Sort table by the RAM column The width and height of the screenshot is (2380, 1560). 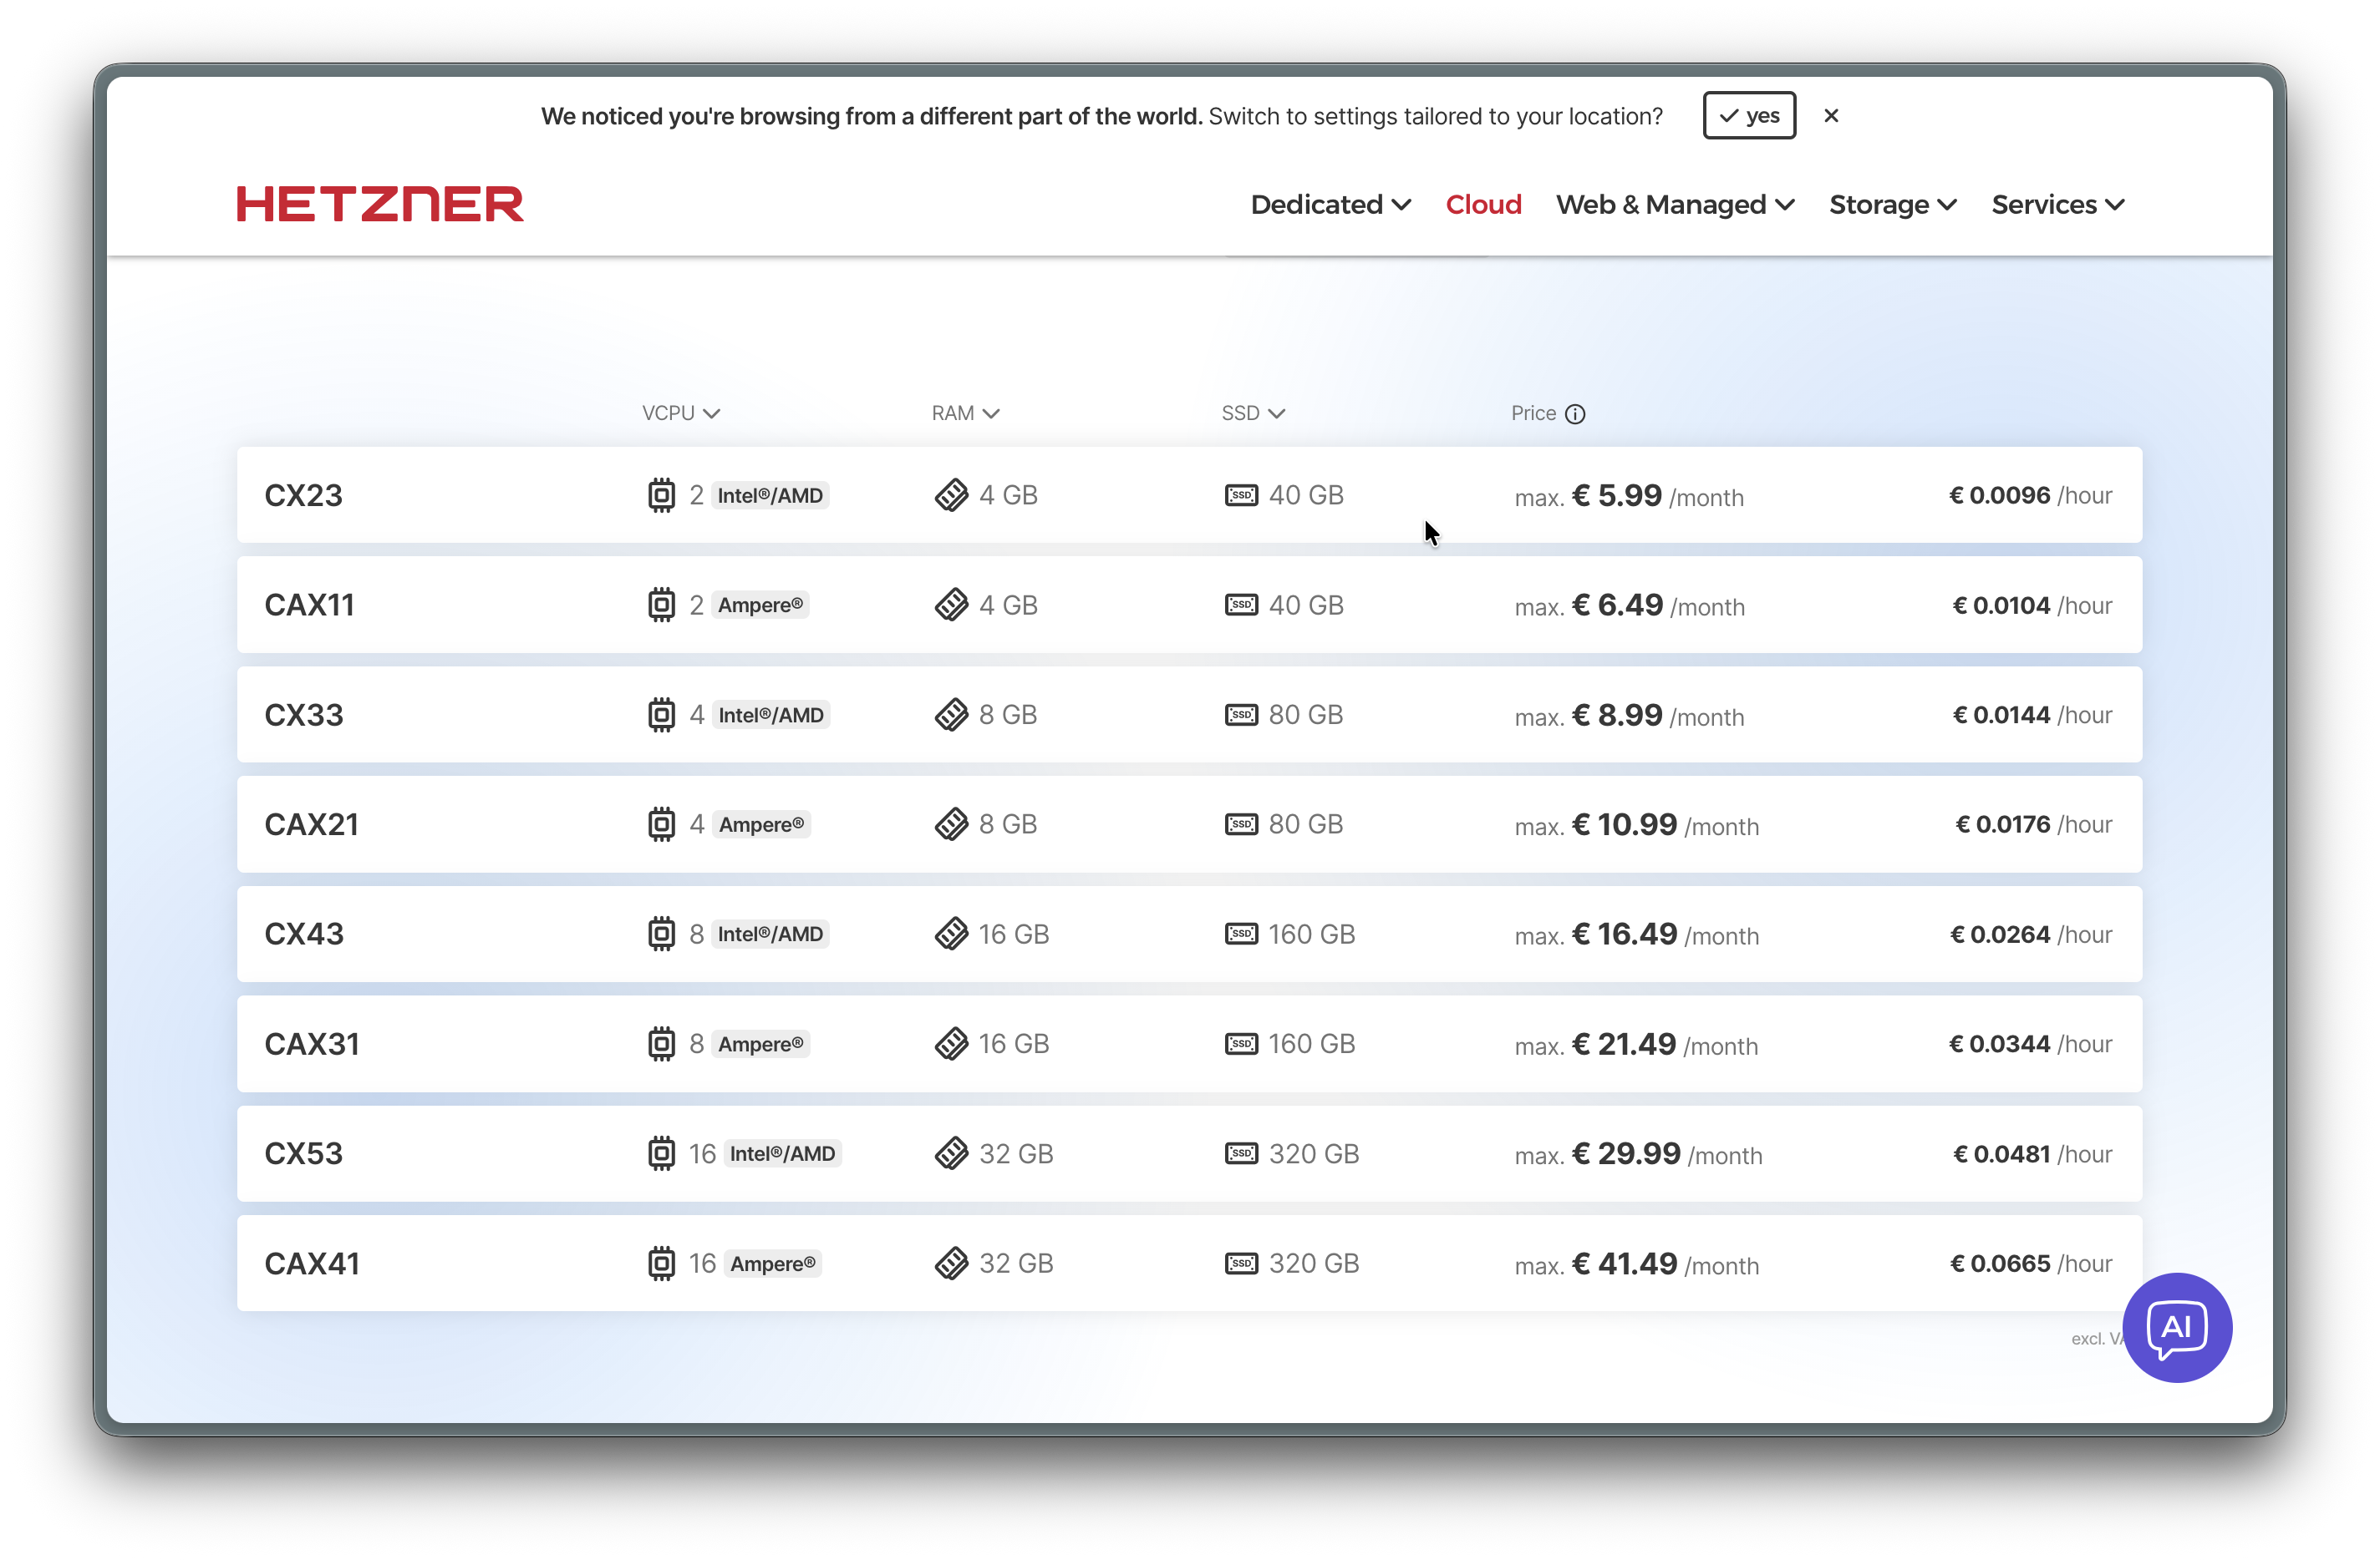tap(965, 413)
